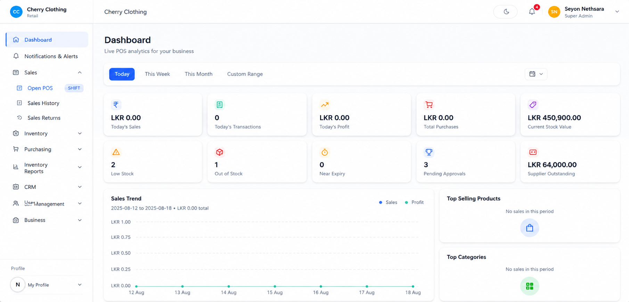Expand the Inventory Reports section
629x302 pixels.
47,168
